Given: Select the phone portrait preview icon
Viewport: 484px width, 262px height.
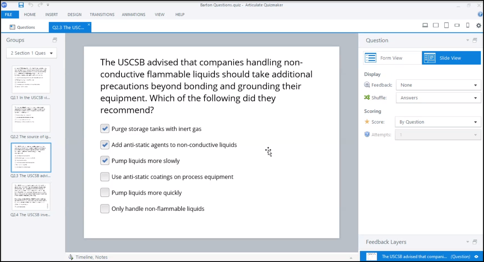Looking at the screenshot, I should click(x=468, y=25).
